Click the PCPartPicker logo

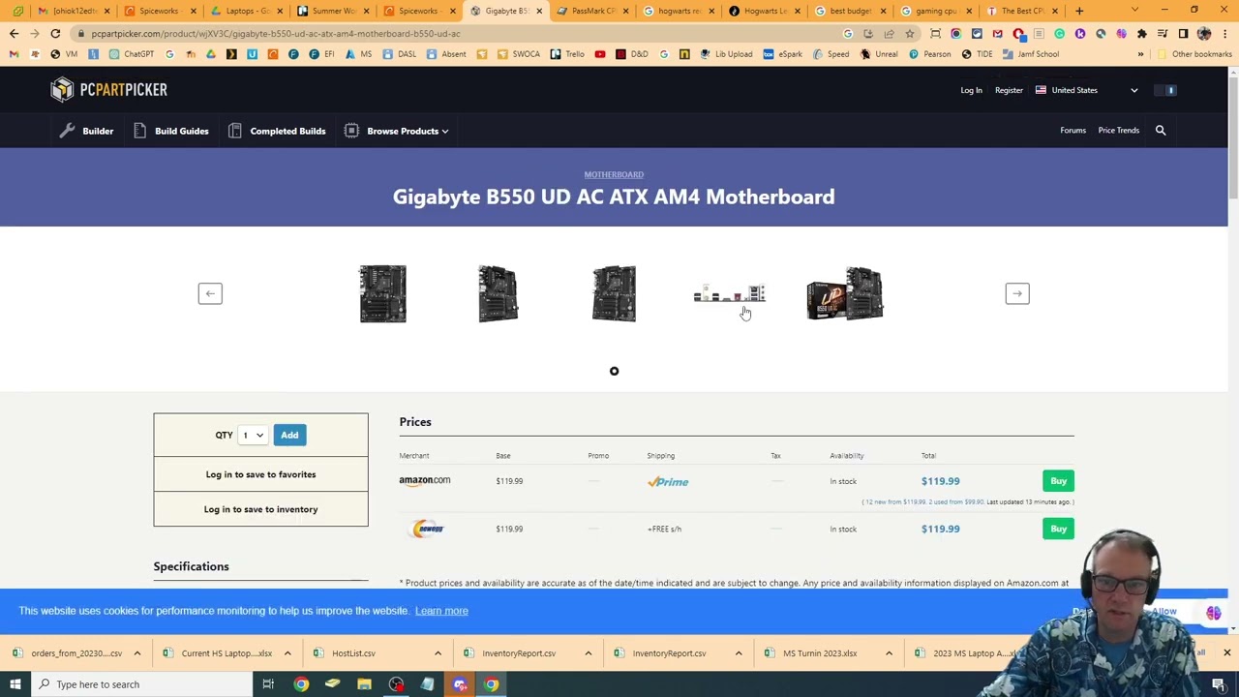(x=108, y=89)
